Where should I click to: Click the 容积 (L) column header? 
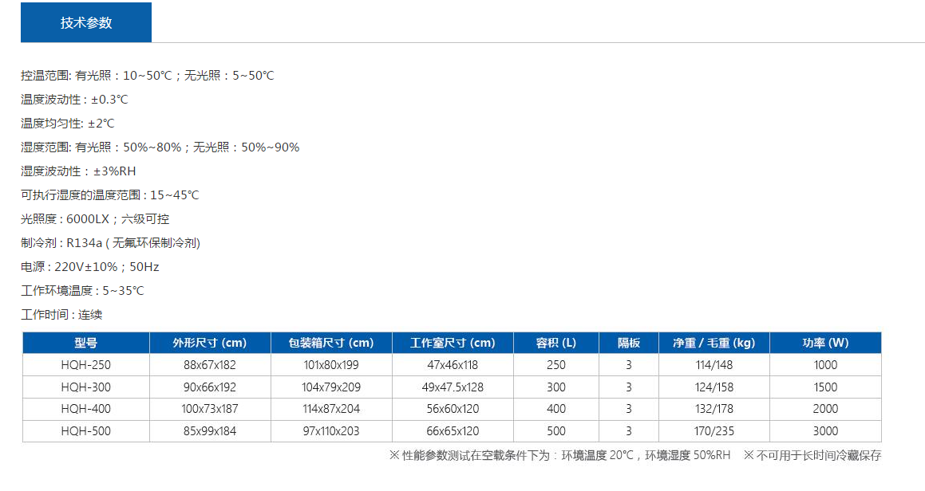556,343
